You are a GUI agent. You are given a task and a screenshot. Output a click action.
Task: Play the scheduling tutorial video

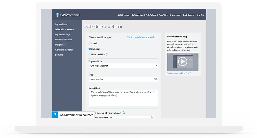[x=183, y=62]
